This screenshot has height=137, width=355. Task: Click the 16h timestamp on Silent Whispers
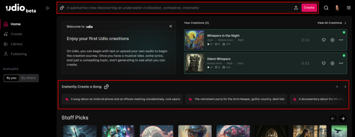tap(226, 67)
